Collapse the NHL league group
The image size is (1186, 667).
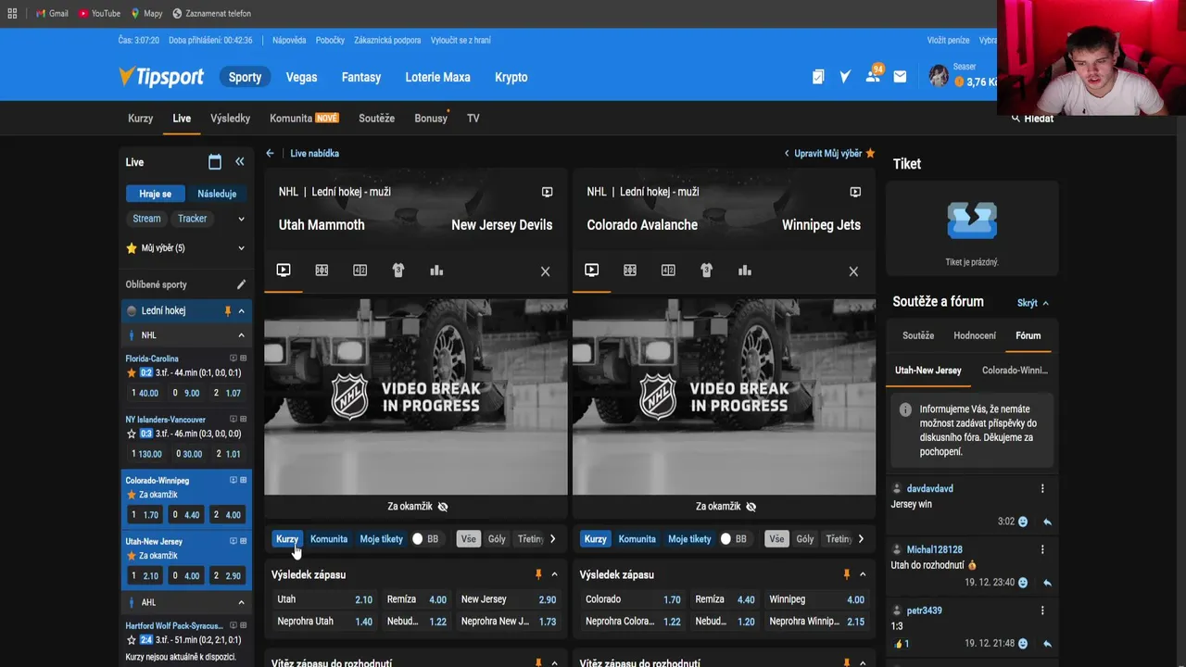[241, 335]
